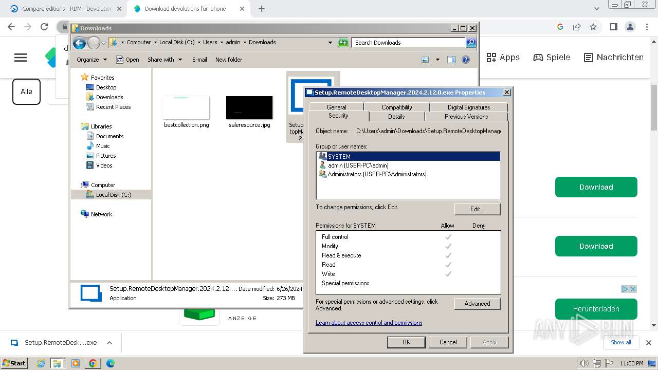
Task: Open the website hamburger menu
Action: (x=21, y=58)
